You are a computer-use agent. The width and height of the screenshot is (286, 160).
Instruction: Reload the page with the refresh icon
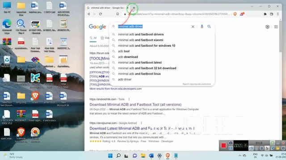point(101,14)
